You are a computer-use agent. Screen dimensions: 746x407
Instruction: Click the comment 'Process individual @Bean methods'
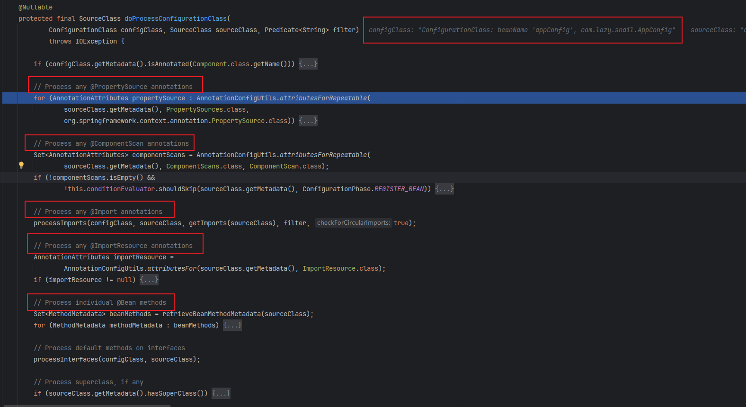coord(100,302)
